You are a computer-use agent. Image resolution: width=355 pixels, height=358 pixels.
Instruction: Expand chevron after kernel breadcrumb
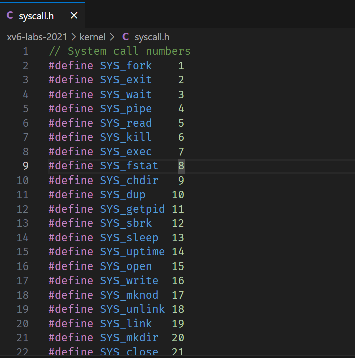click(x=112, y=37)
